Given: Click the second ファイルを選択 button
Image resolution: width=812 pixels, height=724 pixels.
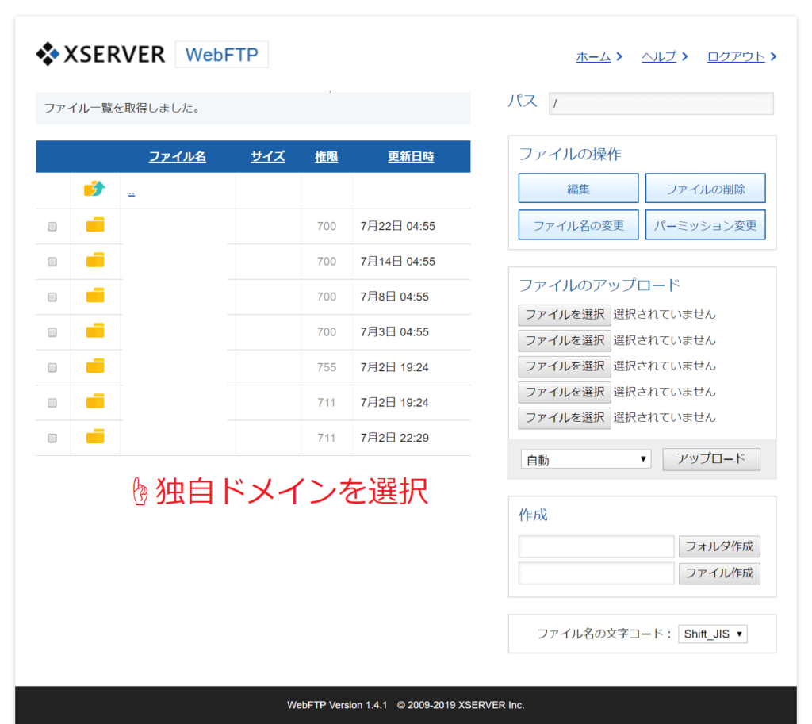Looking at the screenshot, I should (x=565, y=340).
